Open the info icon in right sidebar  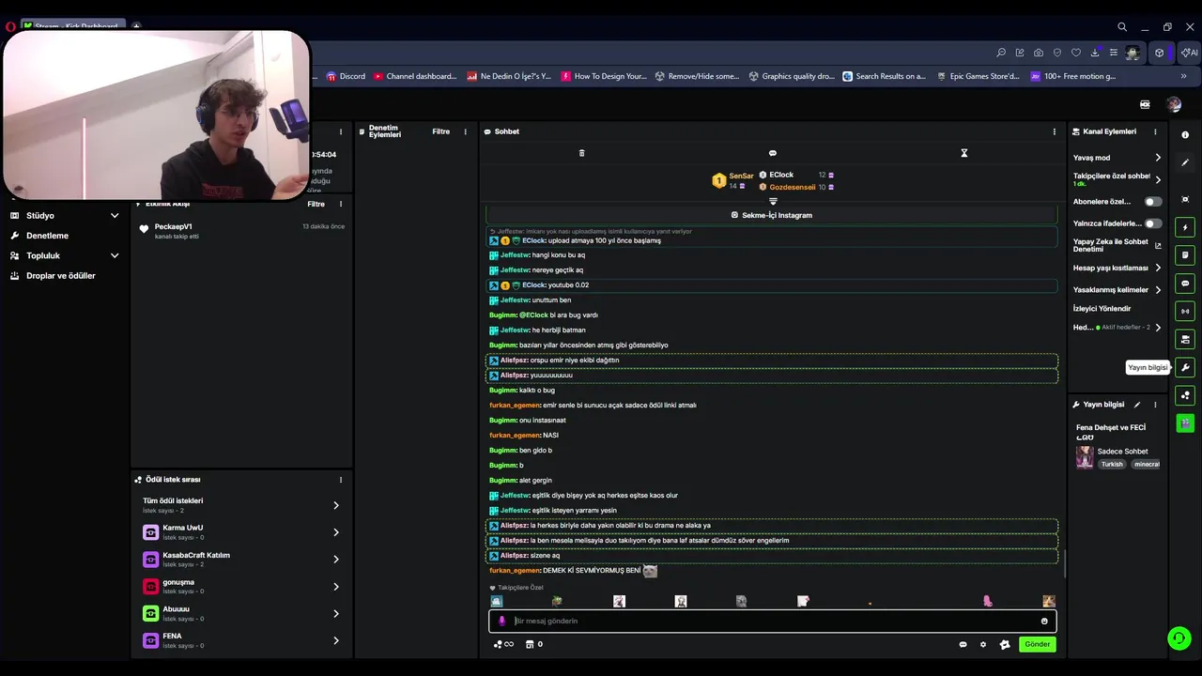1185,135
